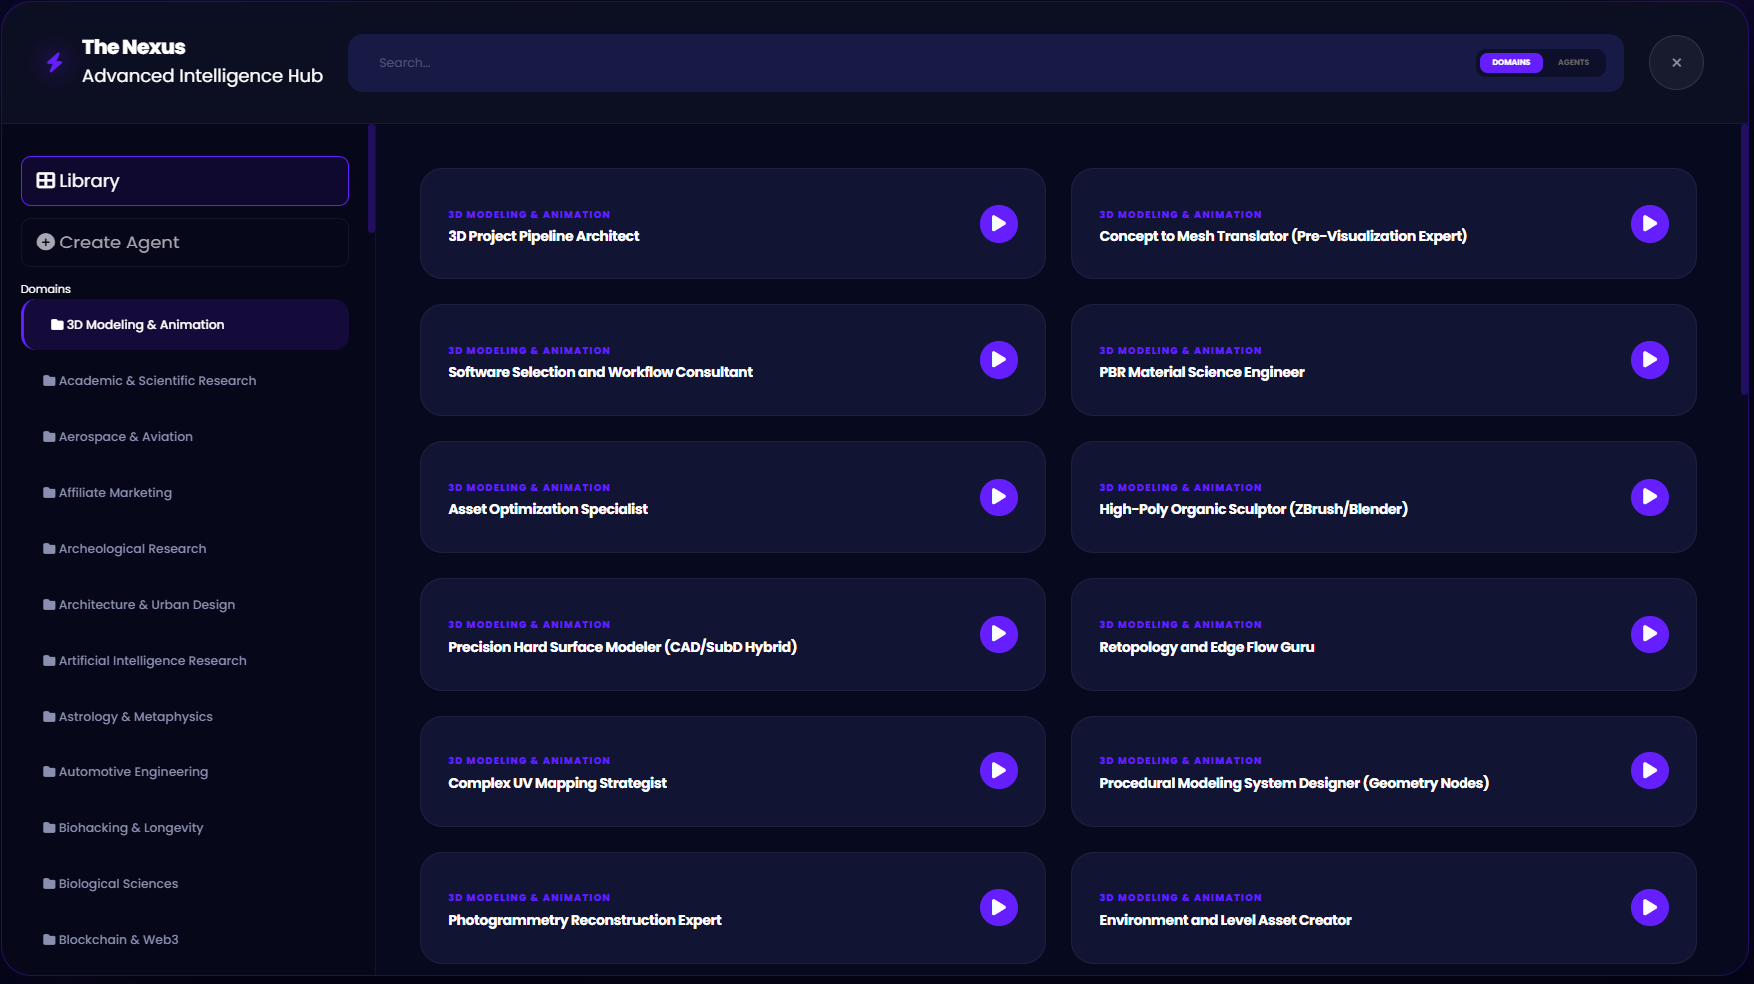Screen dimensions: 1754x984
Task: Launch the PBR Material Science Engineer agent
Action: [x=1649, y=360]
